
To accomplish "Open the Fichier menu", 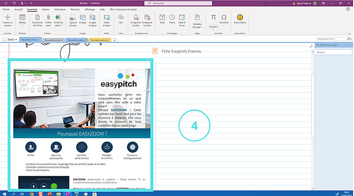I will click(x=6, y=9).
